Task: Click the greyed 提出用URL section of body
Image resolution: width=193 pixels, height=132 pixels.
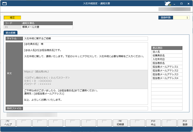Action: click(85, 79)
